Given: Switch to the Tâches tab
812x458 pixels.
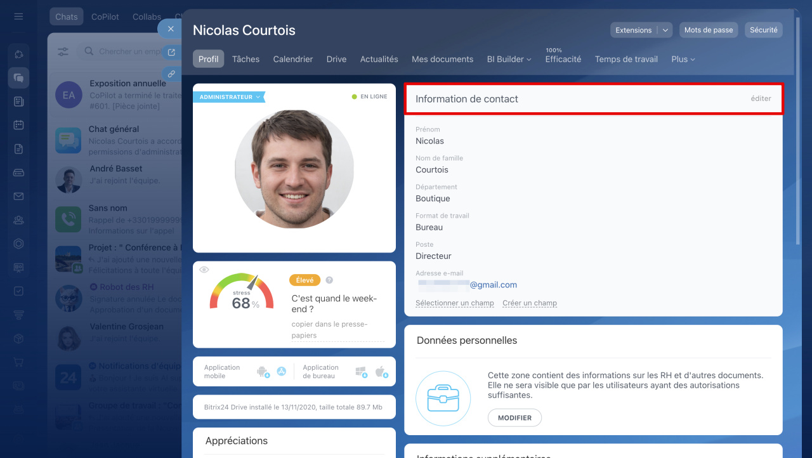Looking at the screenshot, I should [246, 59].
